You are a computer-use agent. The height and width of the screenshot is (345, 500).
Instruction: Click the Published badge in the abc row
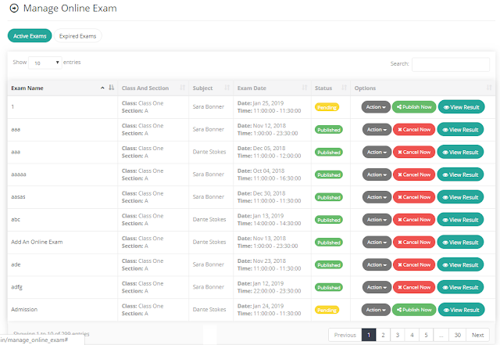coord(329,220)
